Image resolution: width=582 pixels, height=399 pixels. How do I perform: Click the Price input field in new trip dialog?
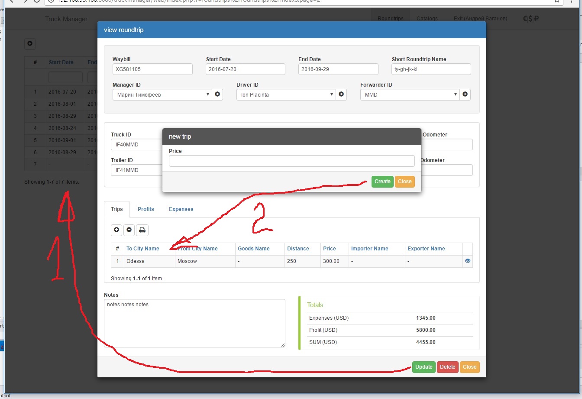(x=291, y=161)
